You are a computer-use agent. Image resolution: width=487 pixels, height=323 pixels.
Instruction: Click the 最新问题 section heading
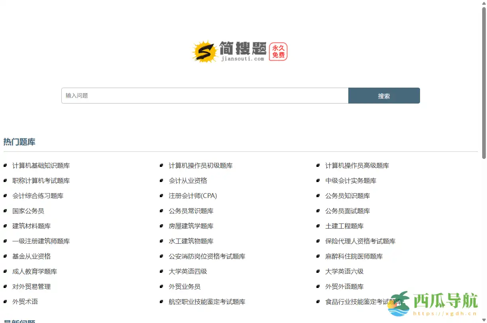pos(19,321)
